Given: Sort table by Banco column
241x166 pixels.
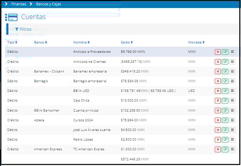Looking at the screenshot, I should click(x=40, y=43).
